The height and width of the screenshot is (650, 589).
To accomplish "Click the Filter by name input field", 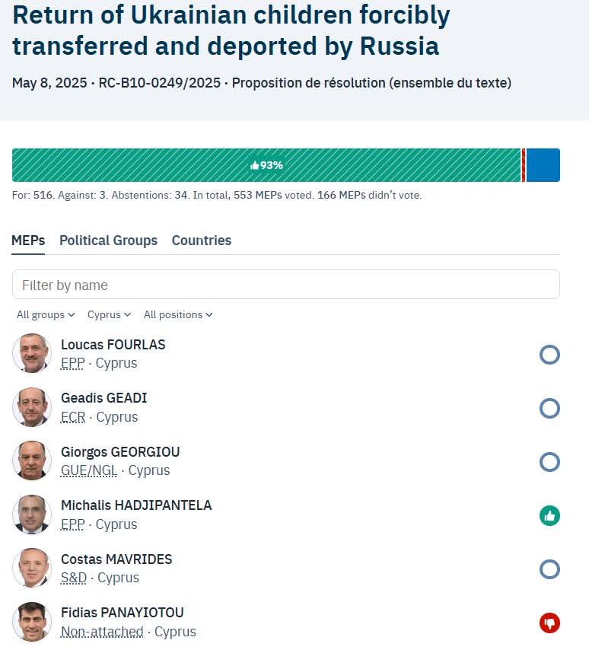I will (286, 285).
